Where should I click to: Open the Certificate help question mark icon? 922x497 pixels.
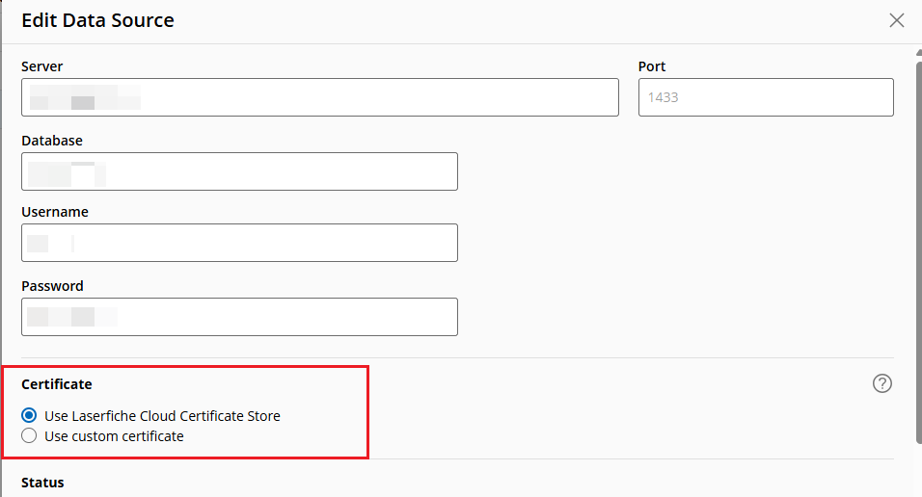tap(881, 383)
